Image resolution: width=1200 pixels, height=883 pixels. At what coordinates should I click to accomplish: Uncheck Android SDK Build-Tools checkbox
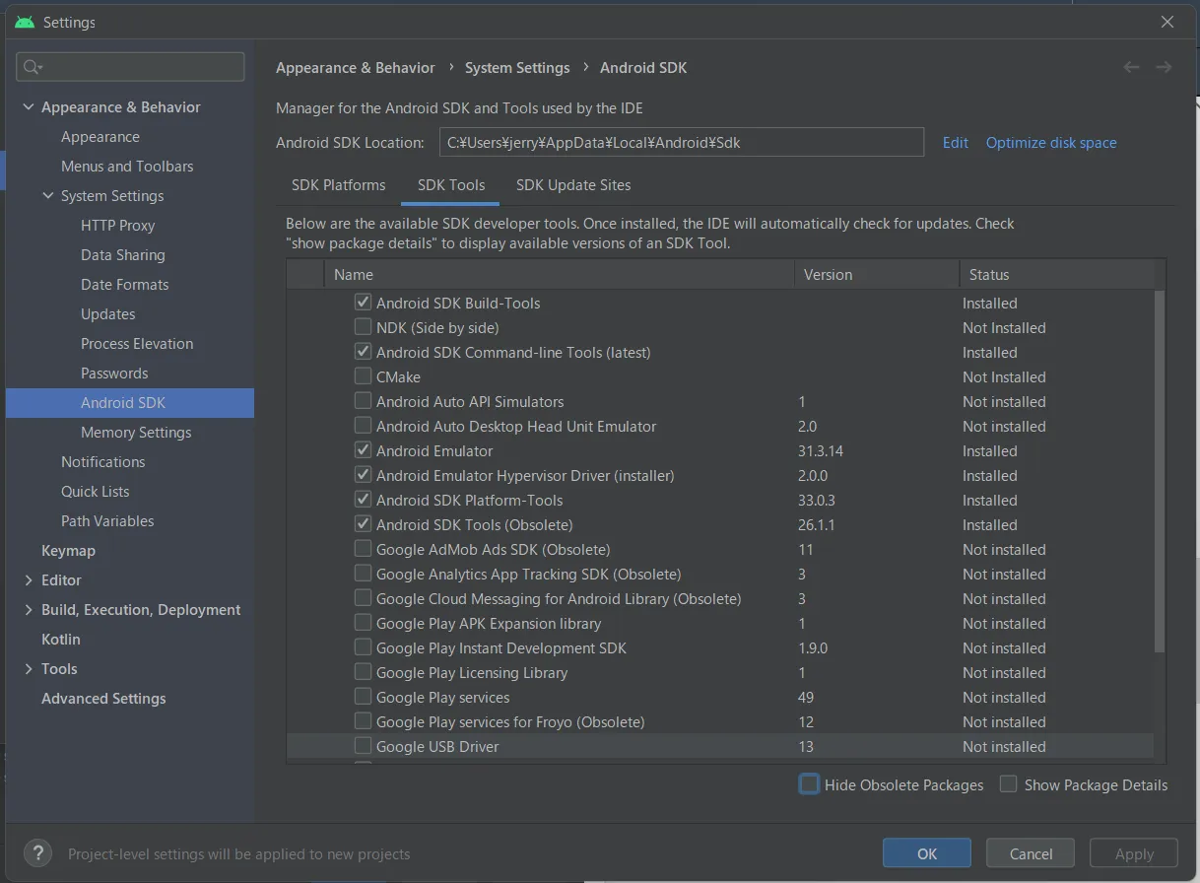point(363,303)
